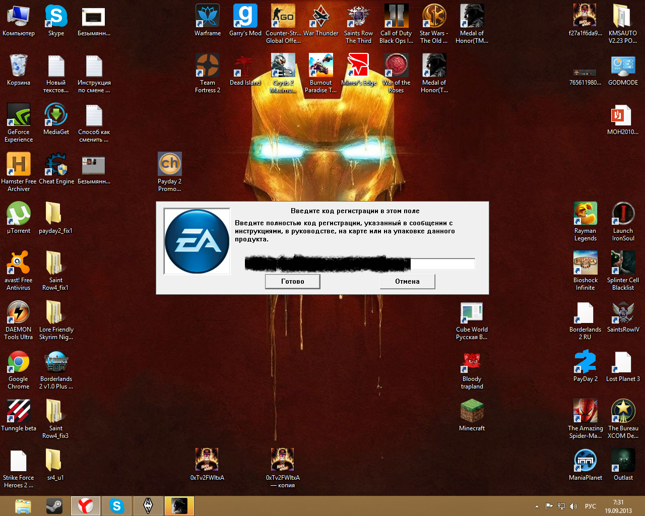Select MOH2010 PowerPoint file
645x516 pixels.
click(623, 119)
